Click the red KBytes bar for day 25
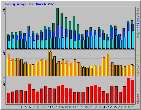Screen dimensions: 141x110 (x=108, y=98)
